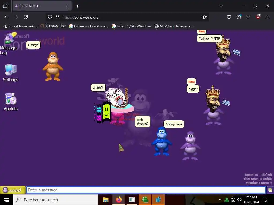Open Save to Pocket icon
The height and width of the screenshot is (205, 274).
coord(229,17)
